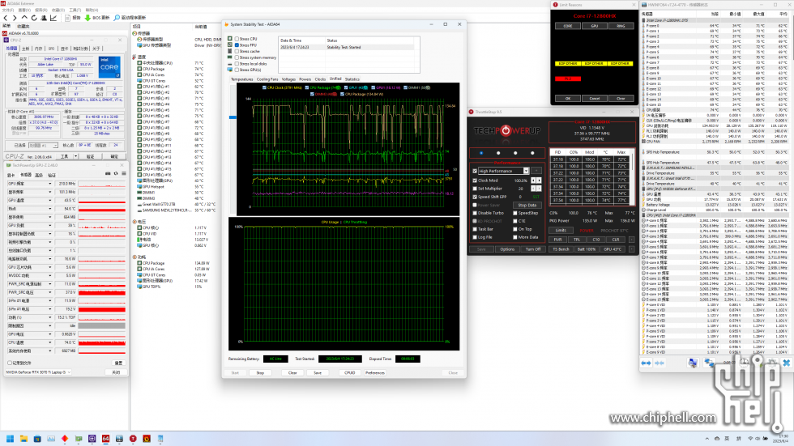794x446 pixels.
Task: Click blue graph scale slider in Stability Test
Action: coord(233,117)
